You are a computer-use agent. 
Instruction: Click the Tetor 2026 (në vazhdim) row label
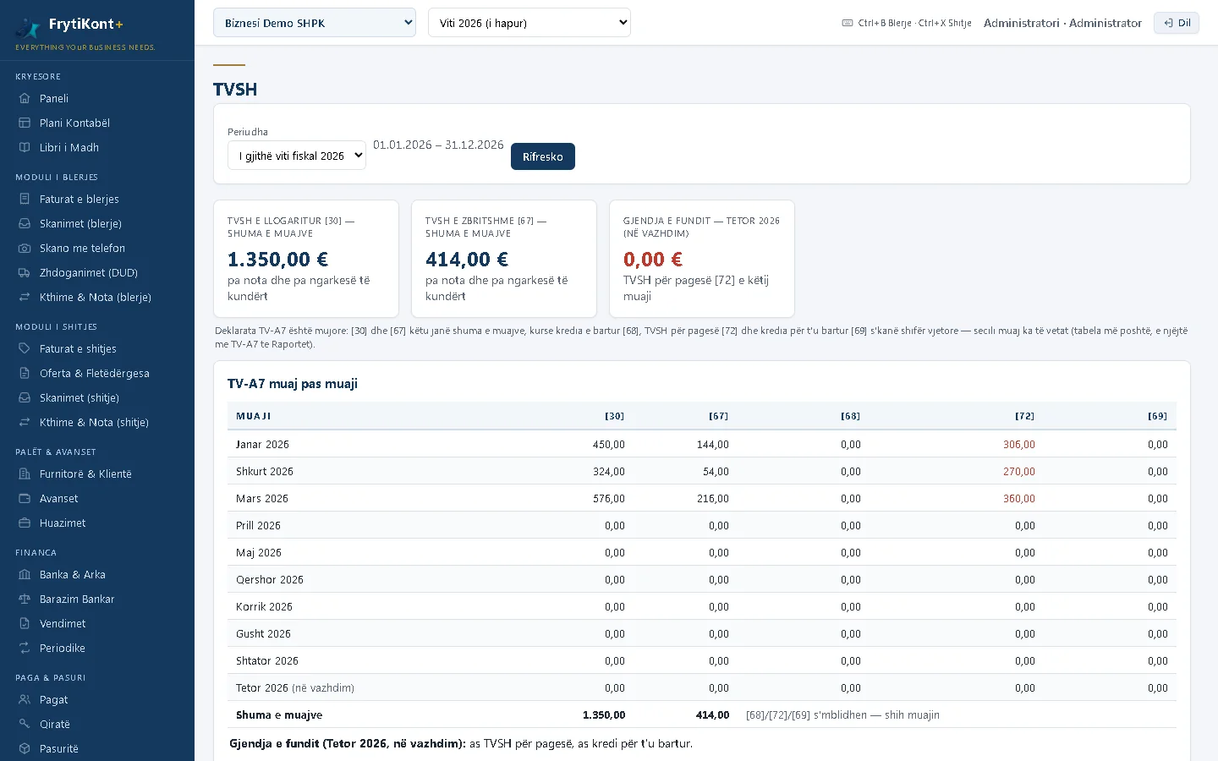295,687
